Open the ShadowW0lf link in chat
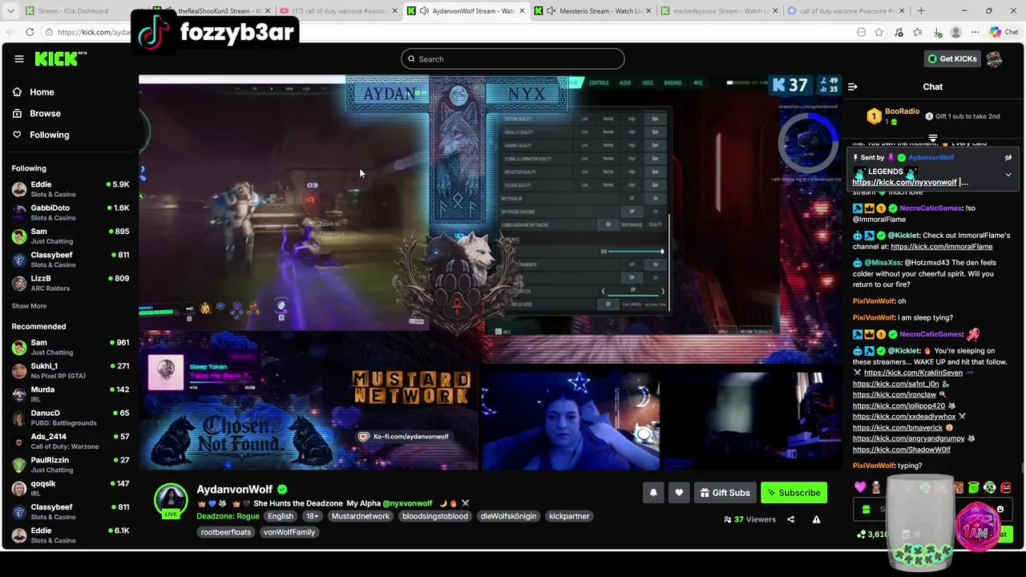The height and width of the screenshot is (577, 1026). coord(901,450)
